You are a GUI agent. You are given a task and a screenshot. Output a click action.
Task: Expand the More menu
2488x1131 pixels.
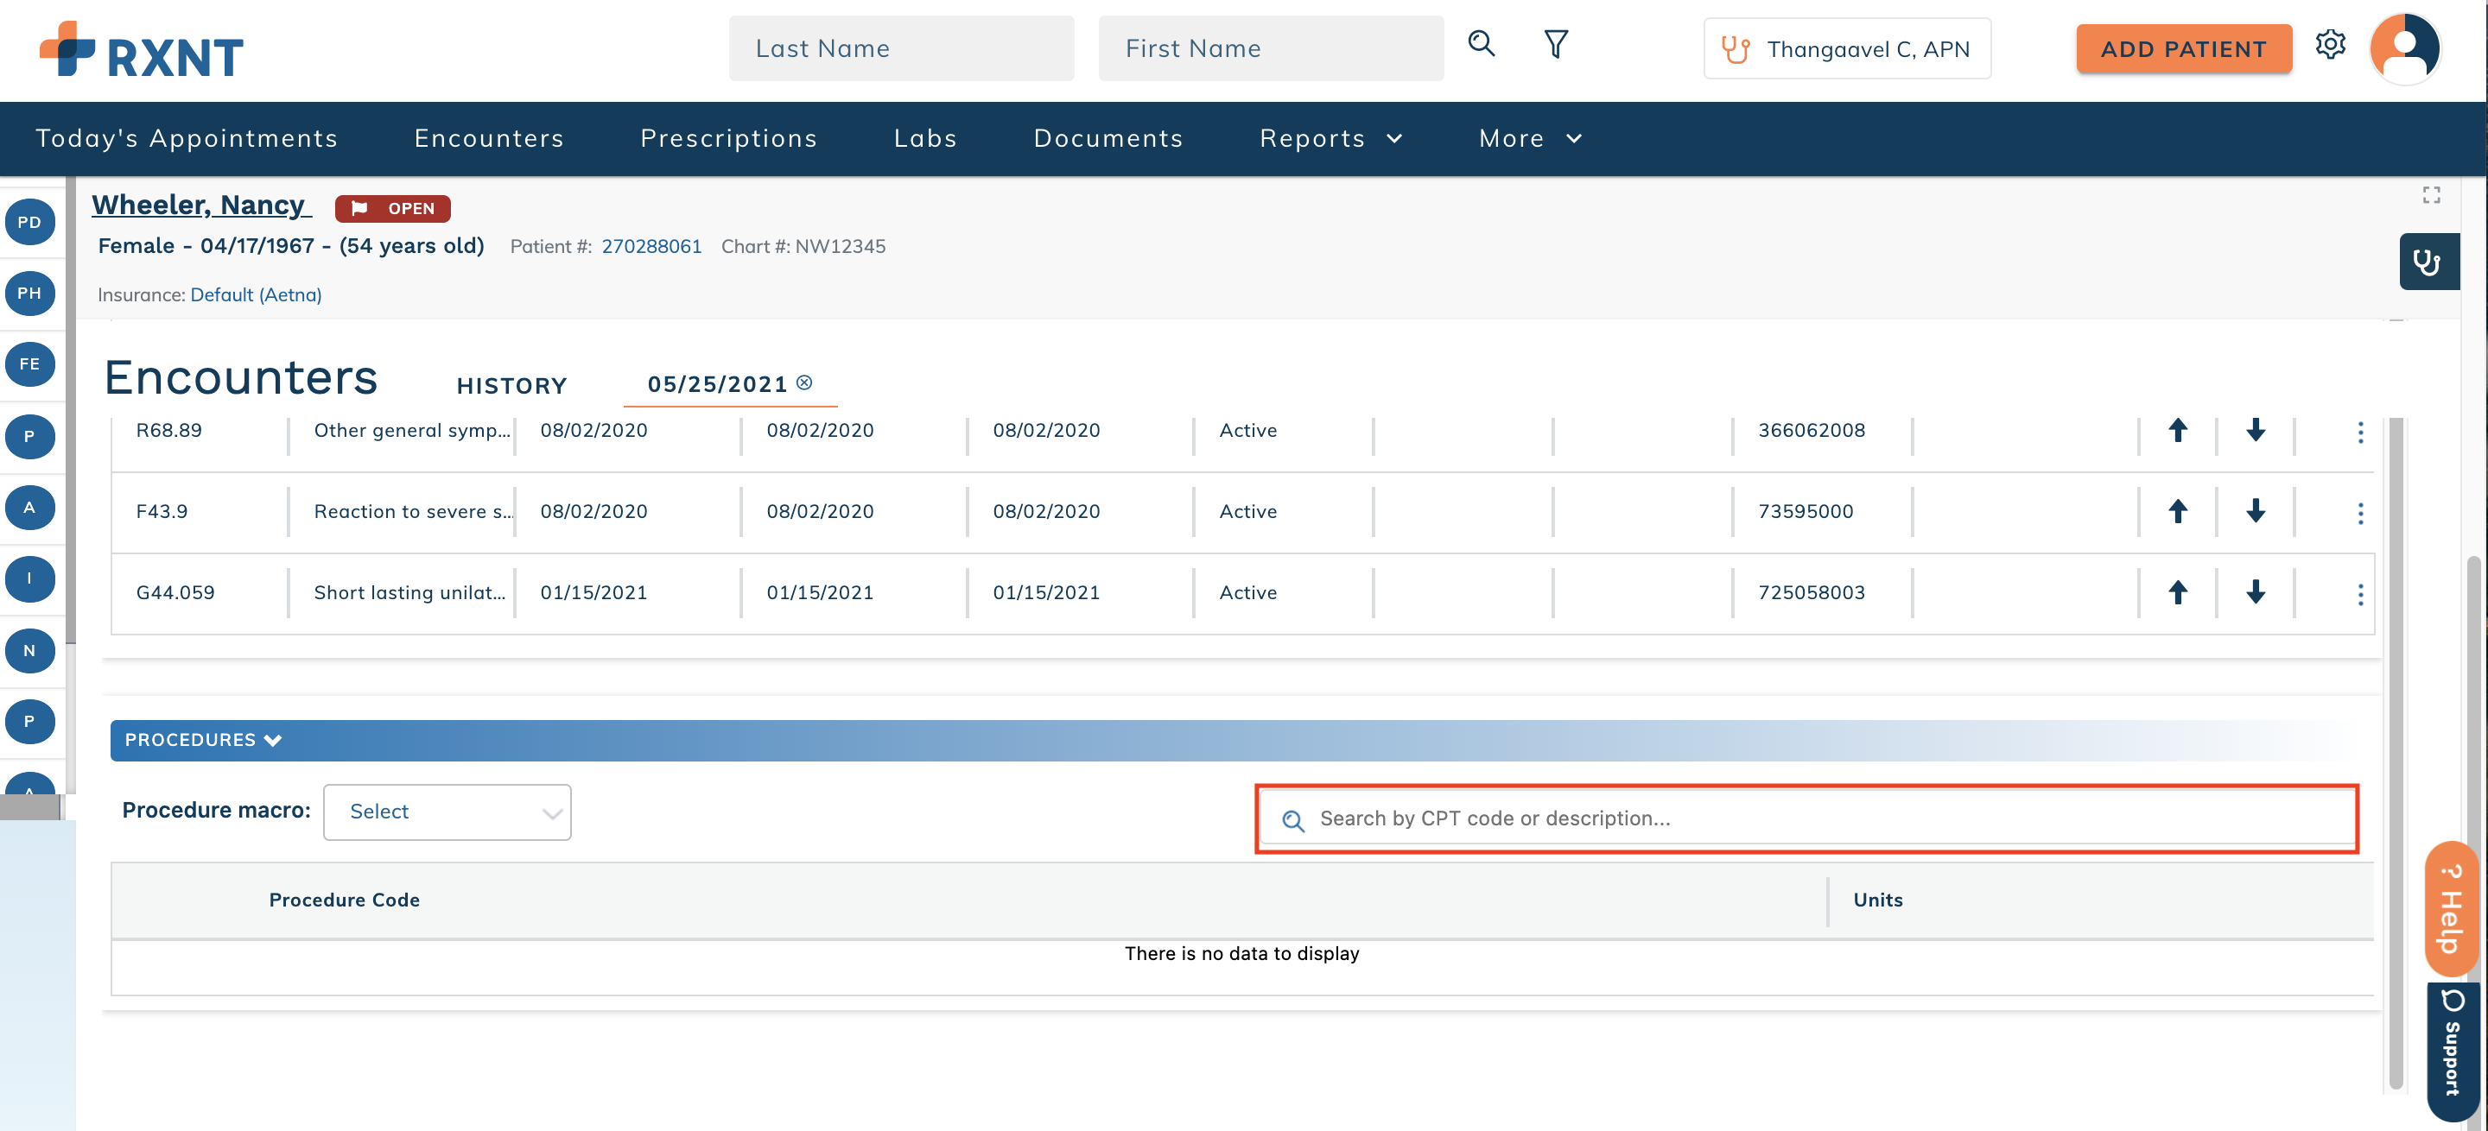(x=1530, y=139)
